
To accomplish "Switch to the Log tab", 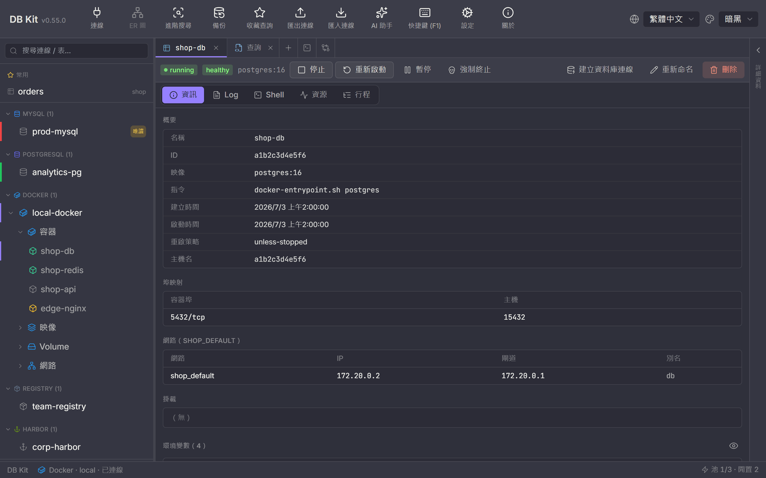I will [225, 95].
